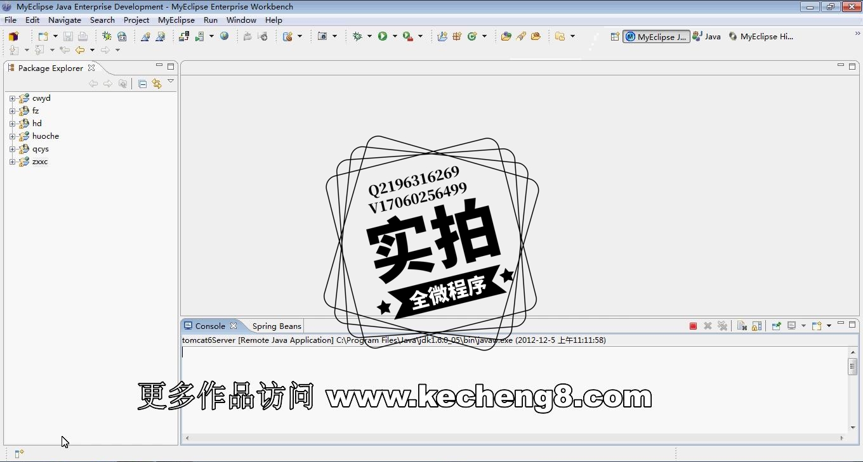Open the MyEclipse menu

coord(176,20)
